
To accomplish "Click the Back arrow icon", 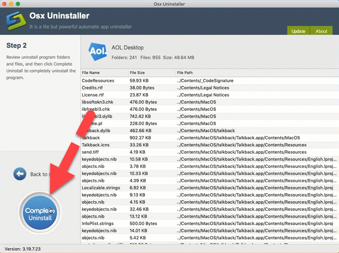I will coord(20,174).
